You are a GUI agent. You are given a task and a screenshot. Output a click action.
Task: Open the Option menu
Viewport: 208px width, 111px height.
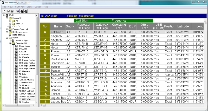[38, 6]
